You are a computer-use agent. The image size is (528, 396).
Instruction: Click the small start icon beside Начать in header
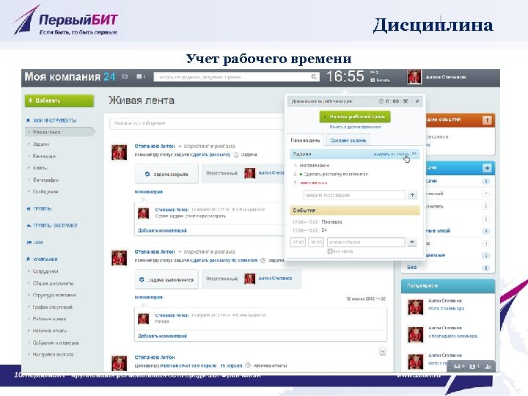click(373, 80)
